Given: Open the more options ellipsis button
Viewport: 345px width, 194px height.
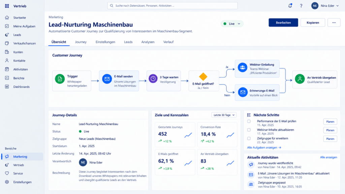Looking at the screenshot, I should (334, 23).
